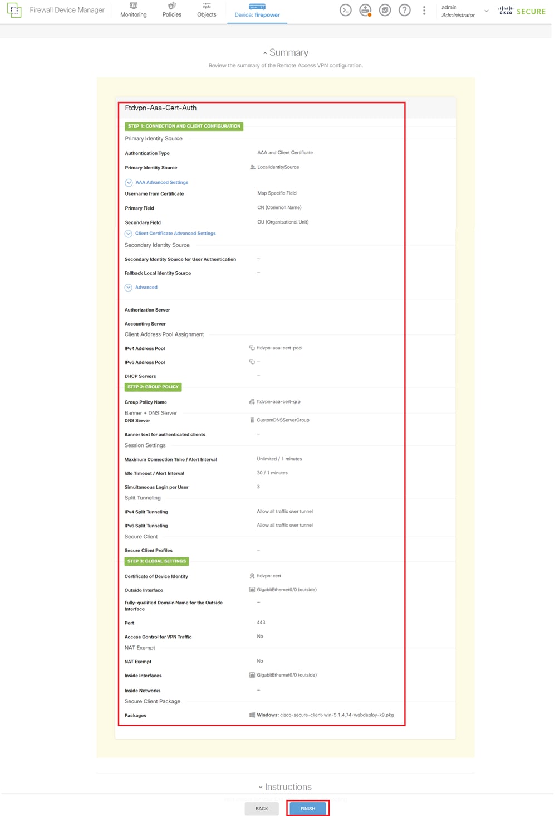Open the three-dot more options menu
This screenshot has height=816, width=555.
pos(424,11)
